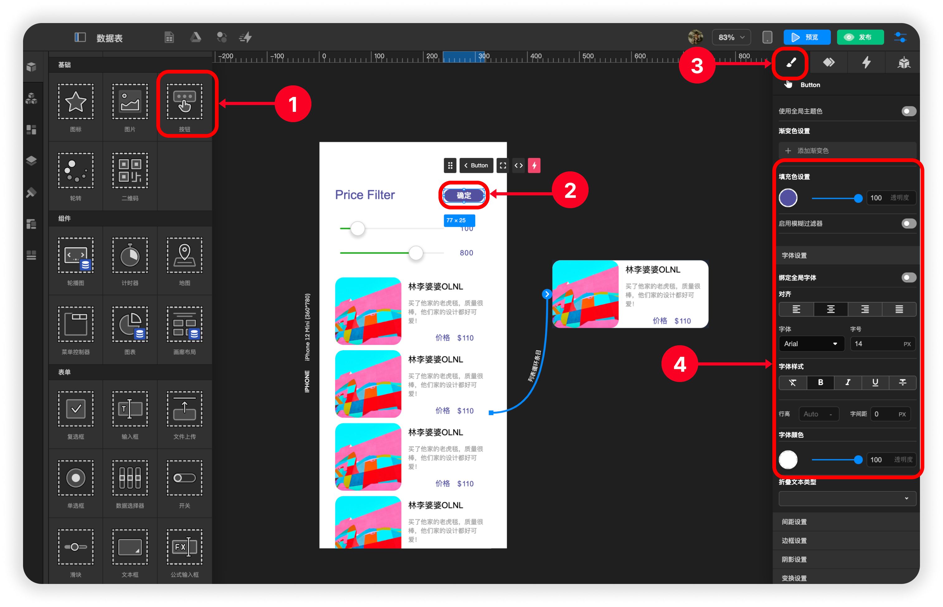This screenshot has width=943, height=607.
Task: Click the purple fill color swatch
Action: (788, 198)
